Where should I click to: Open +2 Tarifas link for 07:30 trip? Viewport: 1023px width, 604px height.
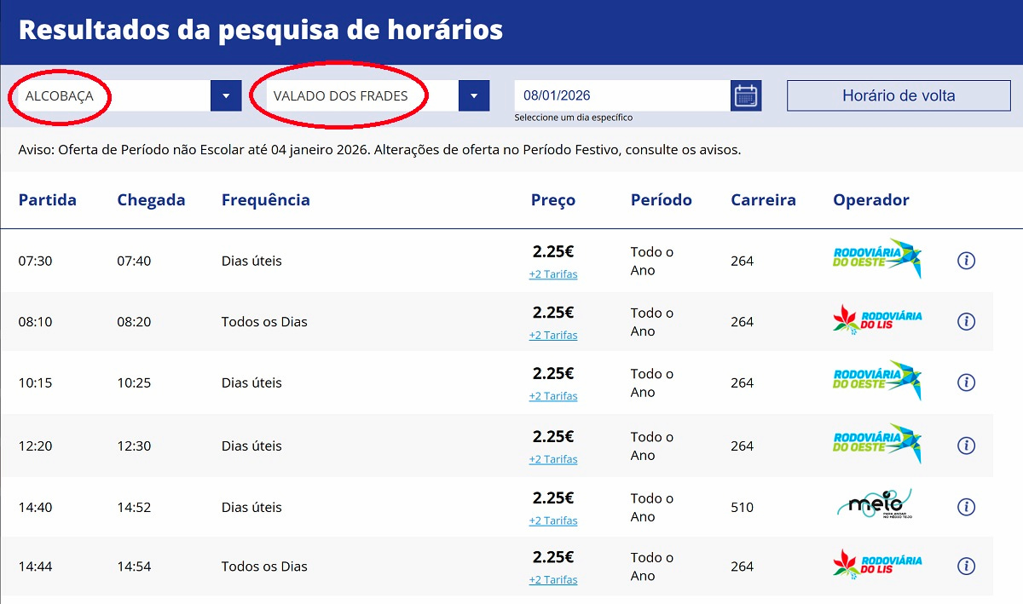click(x=552, y=274)
